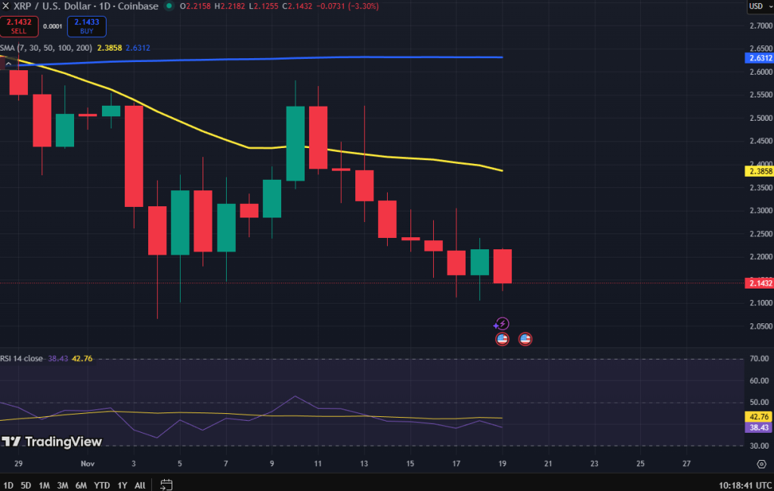Click the purple lightning event icon
774x491 pixels.
pyautogui.click(x=502, y=324)
